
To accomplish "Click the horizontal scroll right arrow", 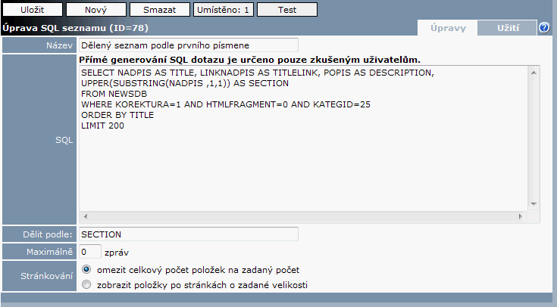I will click(521, 216).
